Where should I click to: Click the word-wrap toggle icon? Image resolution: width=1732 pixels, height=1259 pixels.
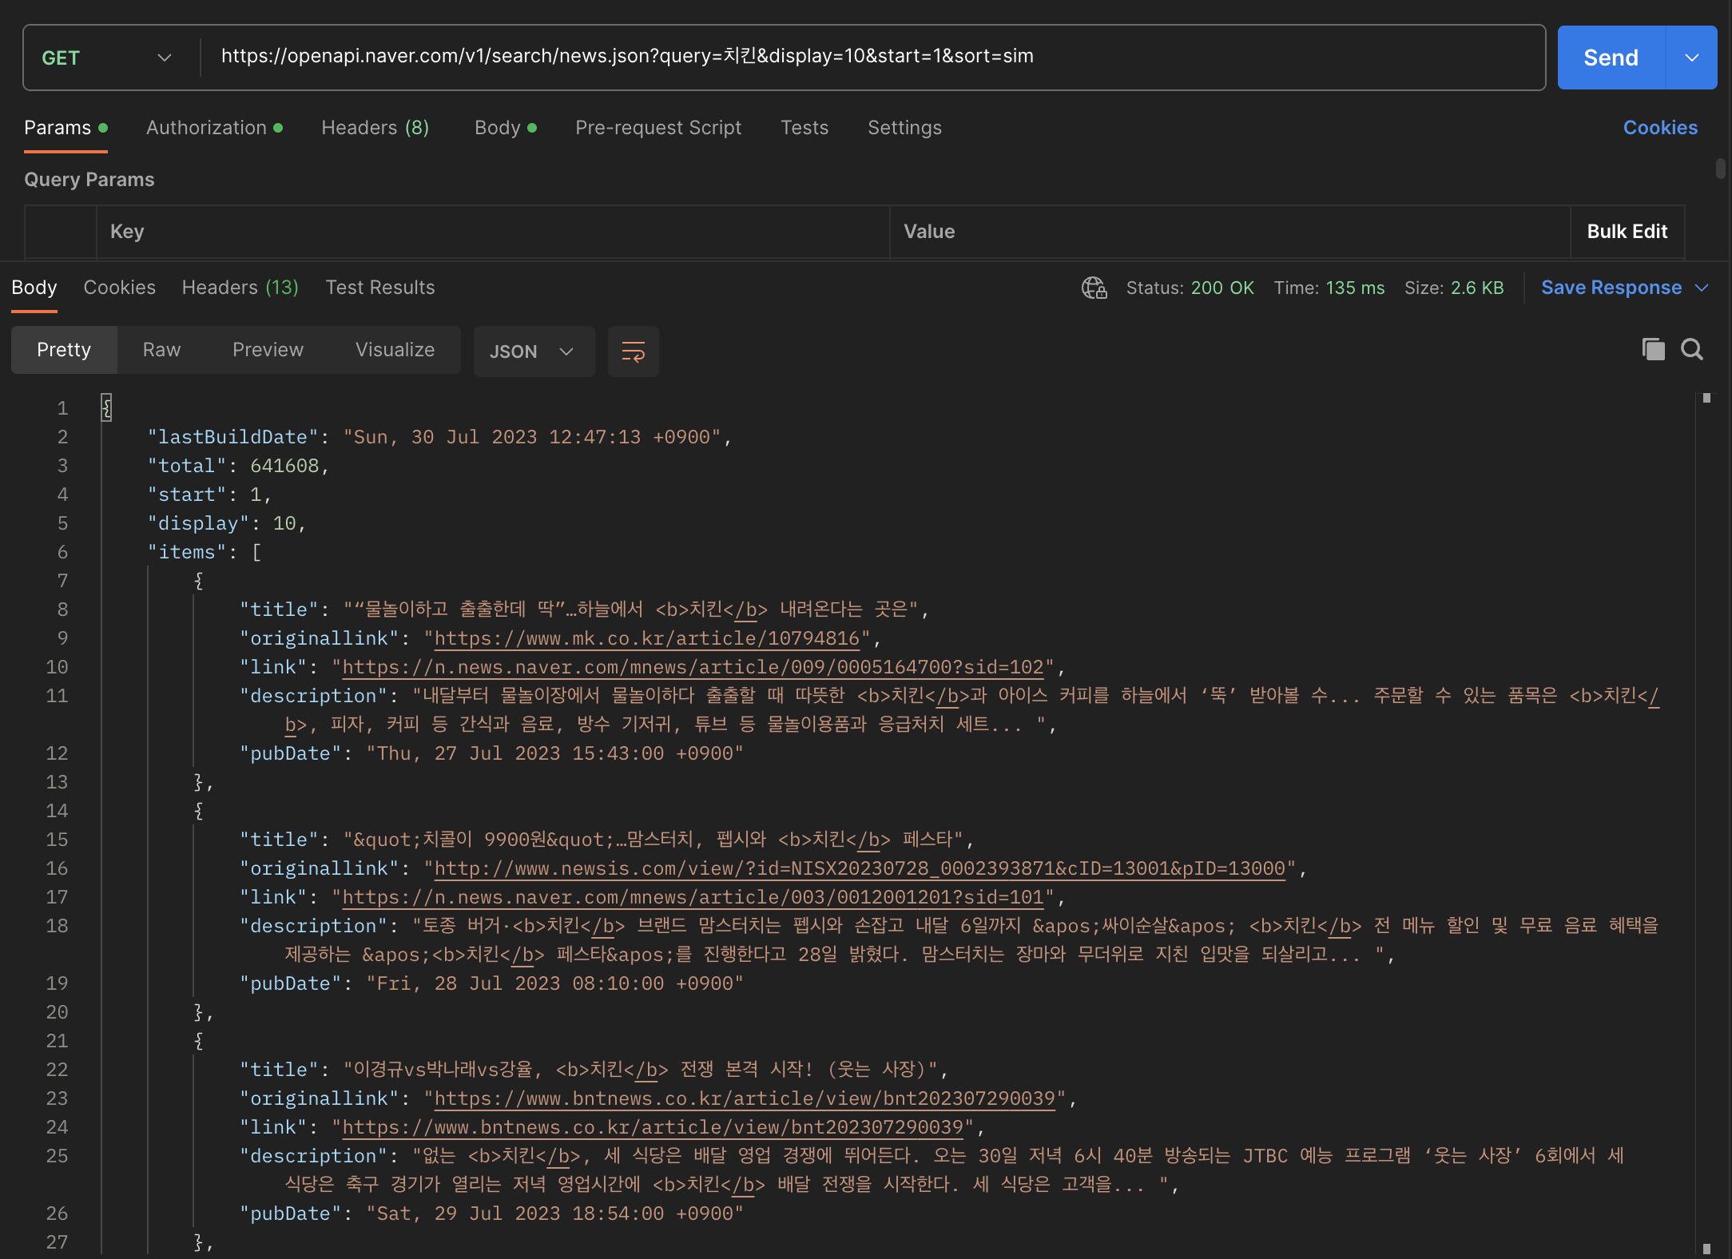633,351
